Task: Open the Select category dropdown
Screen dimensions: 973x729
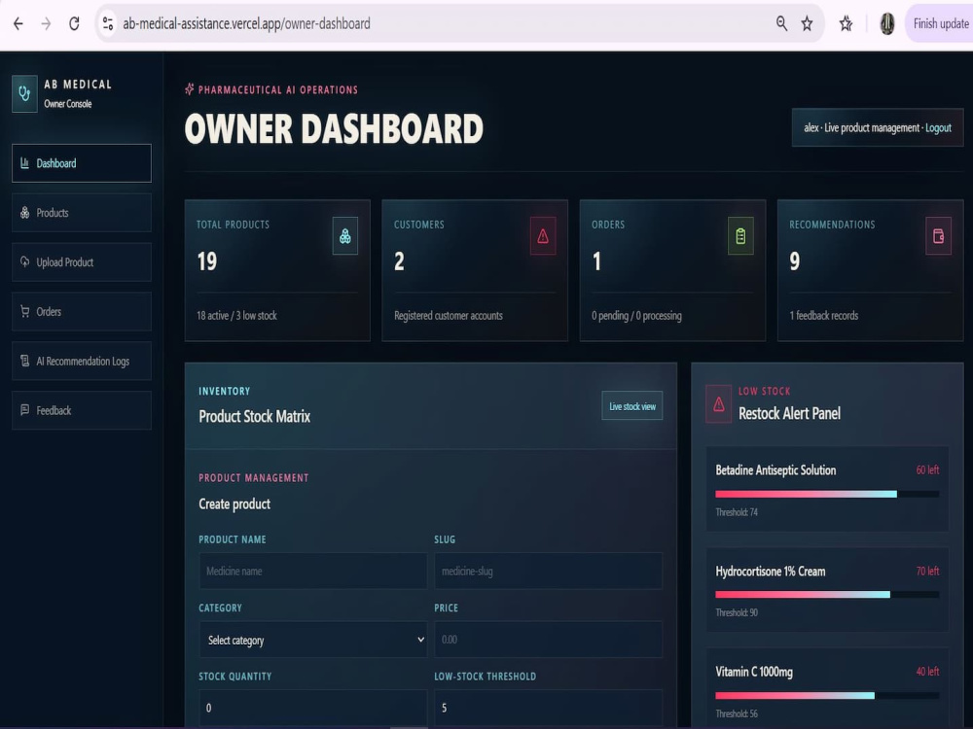Action: coord(312,640)
